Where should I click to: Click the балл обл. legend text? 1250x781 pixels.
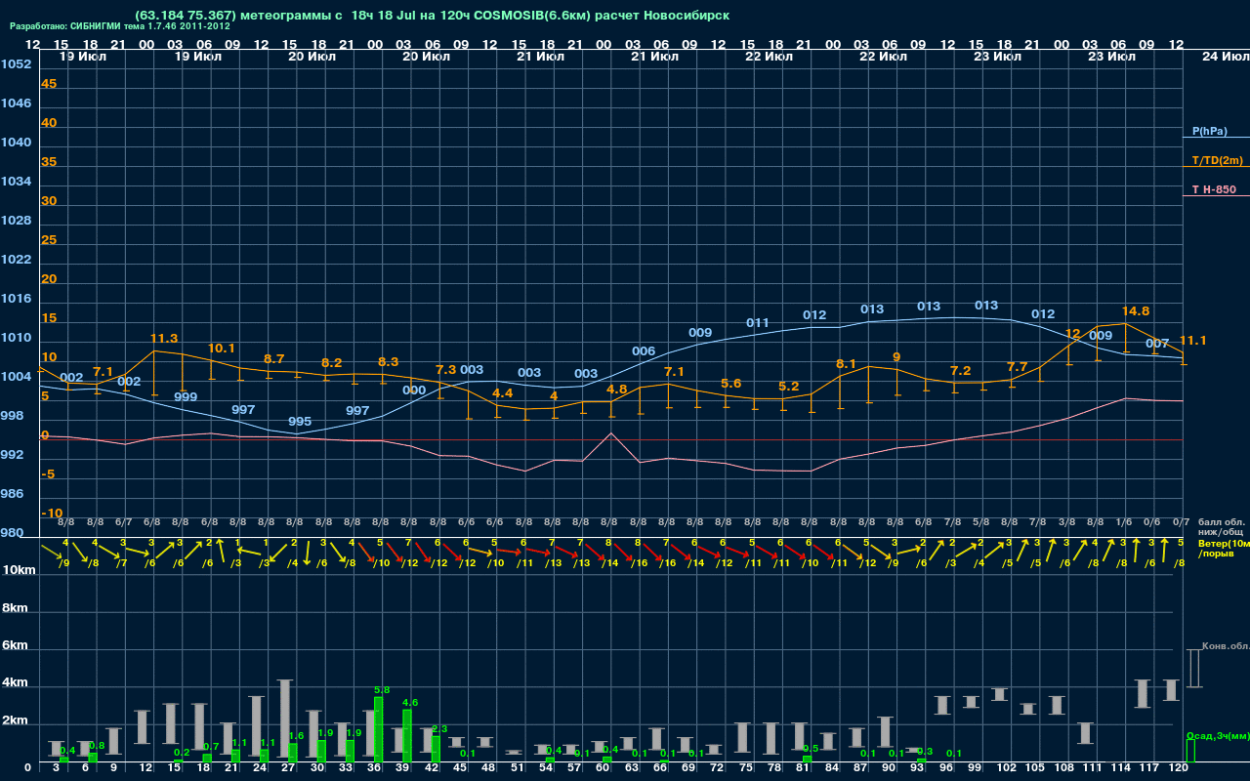click(1223, 522)
